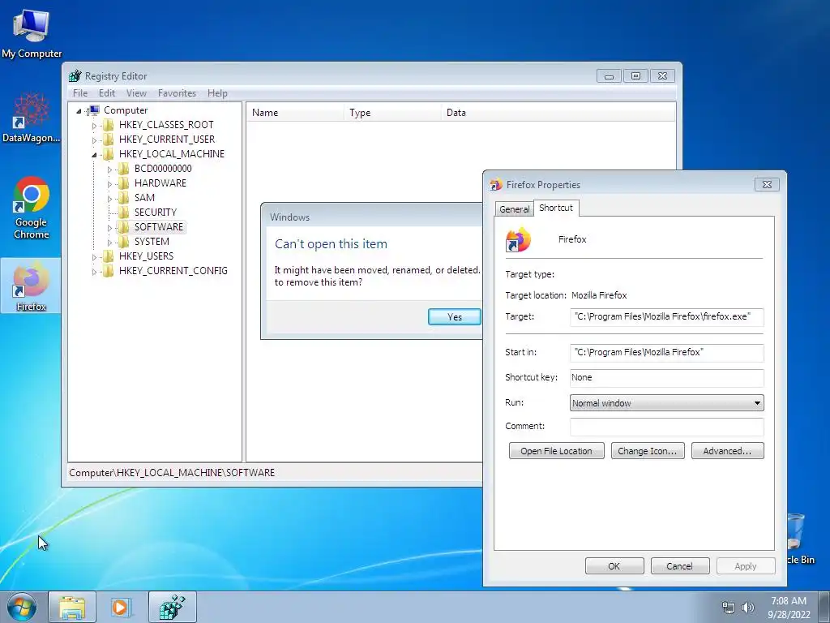
Task: Open the Favorites menu in Registry Editor
Action: coord(178,93)
